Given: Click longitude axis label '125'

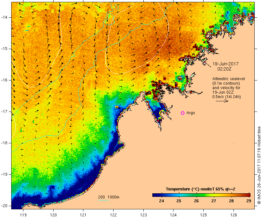Looking at the screenshot, I should [203, 215].
